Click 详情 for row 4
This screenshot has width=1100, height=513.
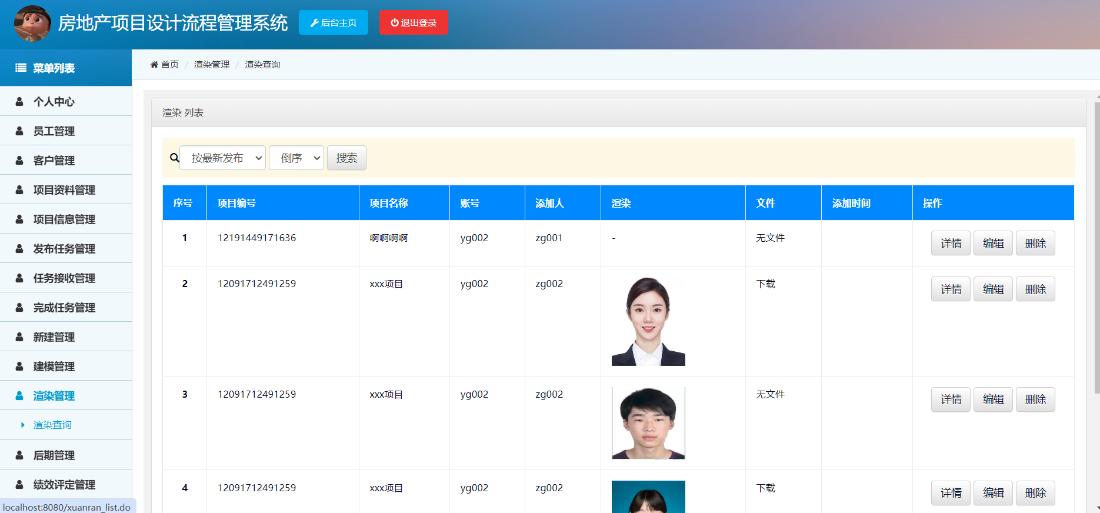pos(951,493)
